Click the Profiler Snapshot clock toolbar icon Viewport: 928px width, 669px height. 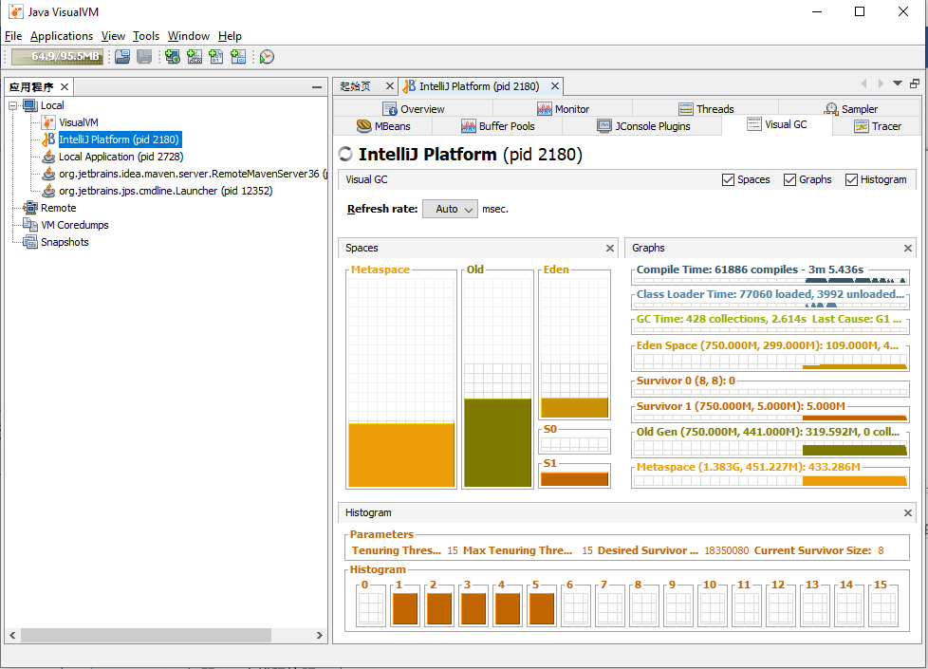tap(267, 57)
